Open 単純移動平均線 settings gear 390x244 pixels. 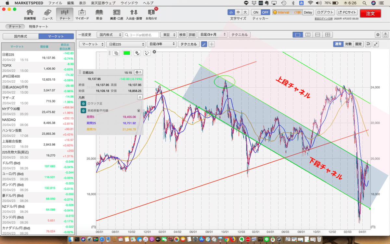click(84, 111)
